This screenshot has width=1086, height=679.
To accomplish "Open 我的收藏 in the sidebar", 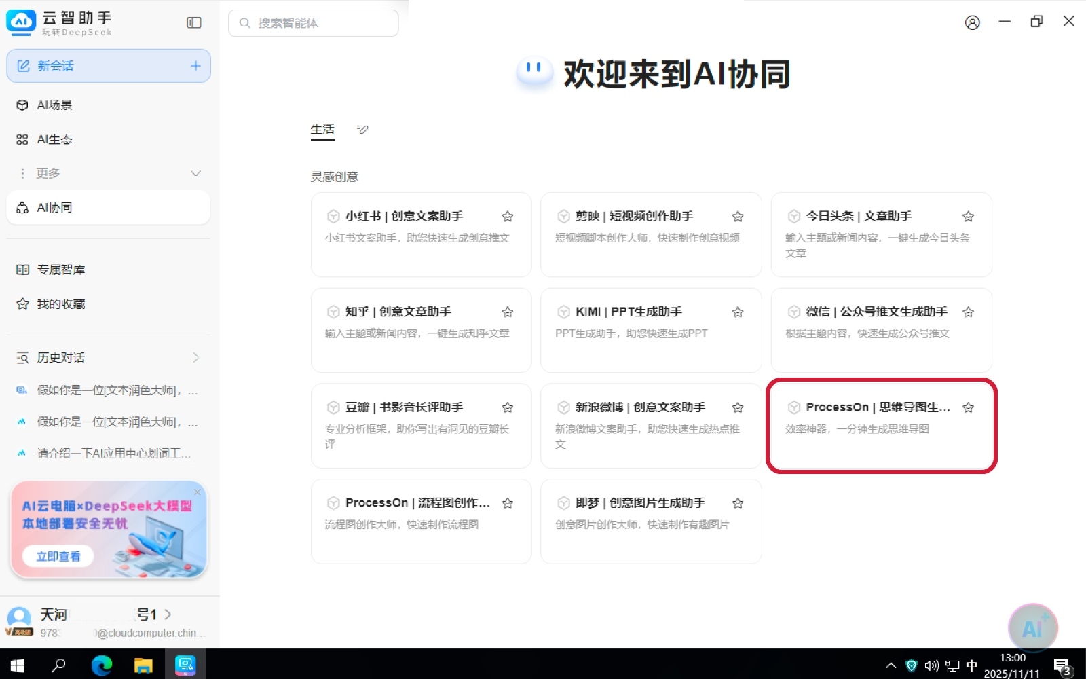I will (109, 304).
